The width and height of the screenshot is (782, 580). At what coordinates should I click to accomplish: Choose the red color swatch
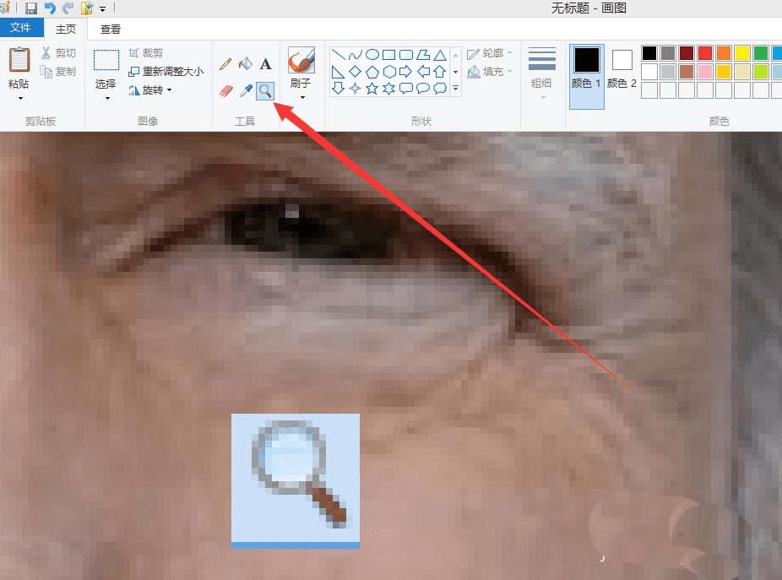pos(704,53)
